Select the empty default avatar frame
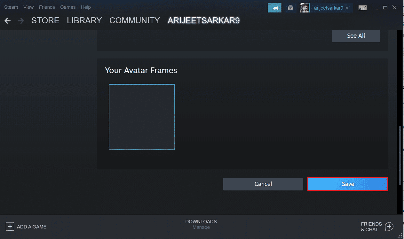The image size is (404, 239). click(142, 117)
